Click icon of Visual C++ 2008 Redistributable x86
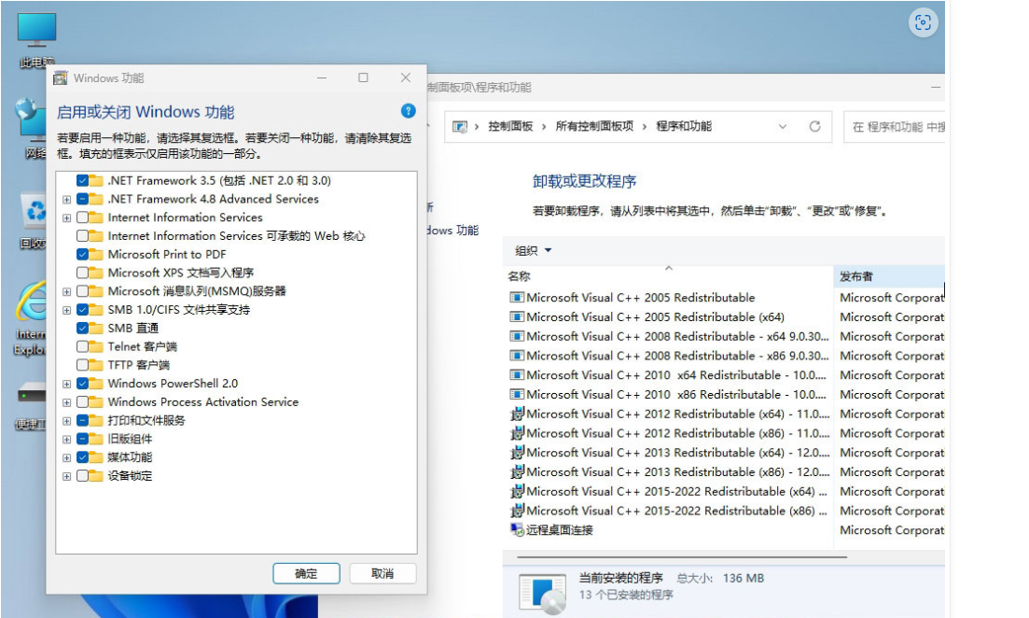The width and height of the screenshot is (1029, 618). (517, 356)
